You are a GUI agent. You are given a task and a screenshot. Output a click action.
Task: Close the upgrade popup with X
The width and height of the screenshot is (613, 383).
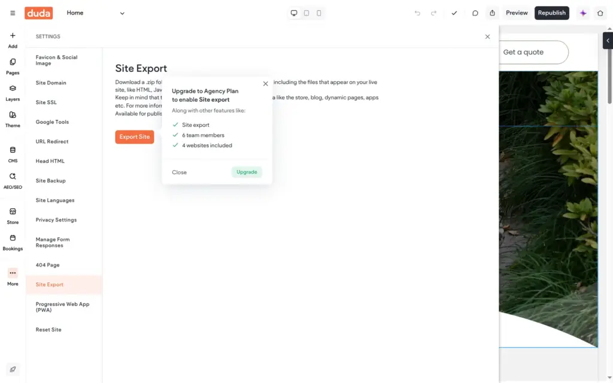coord(265,84)
